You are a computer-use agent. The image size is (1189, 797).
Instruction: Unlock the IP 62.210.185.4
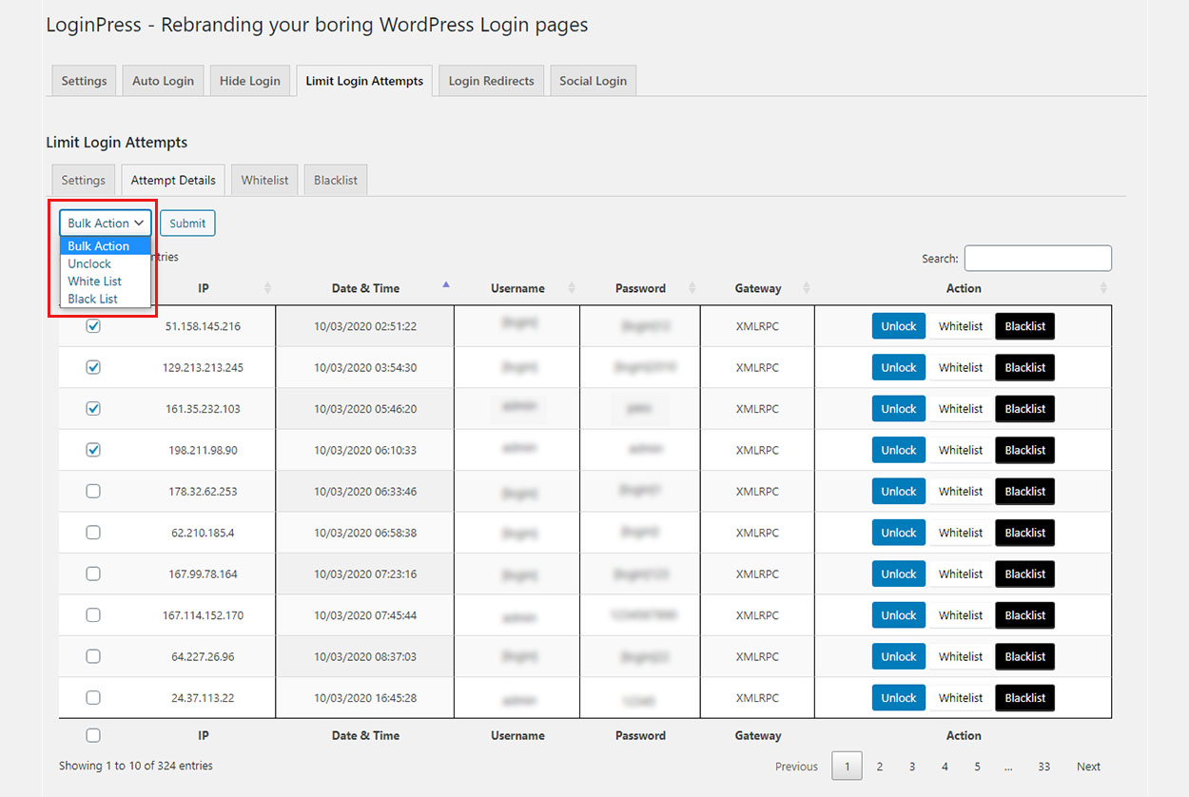[899, 533]
